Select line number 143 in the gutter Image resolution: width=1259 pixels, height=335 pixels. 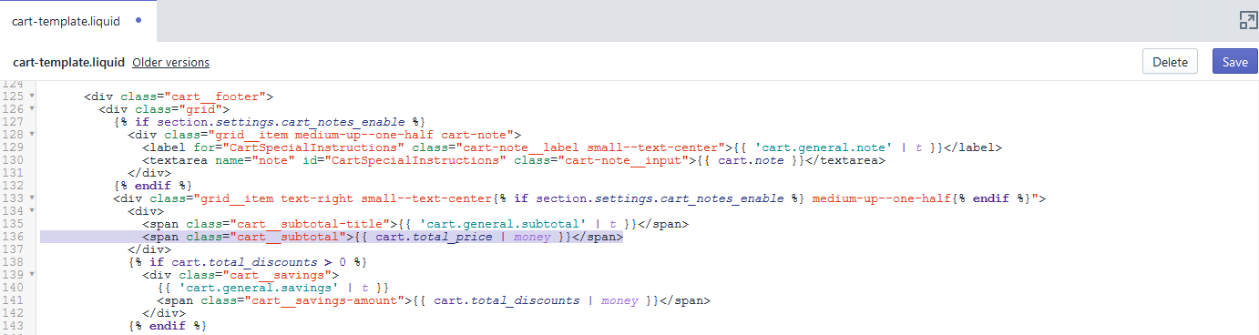tap(14, 325)
